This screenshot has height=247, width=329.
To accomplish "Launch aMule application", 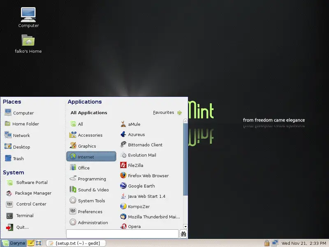I will (130, 124).
